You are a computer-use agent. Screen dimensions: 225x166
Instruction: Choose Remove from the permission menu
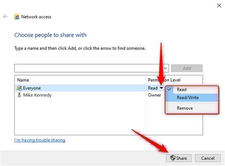click(185, 108)
